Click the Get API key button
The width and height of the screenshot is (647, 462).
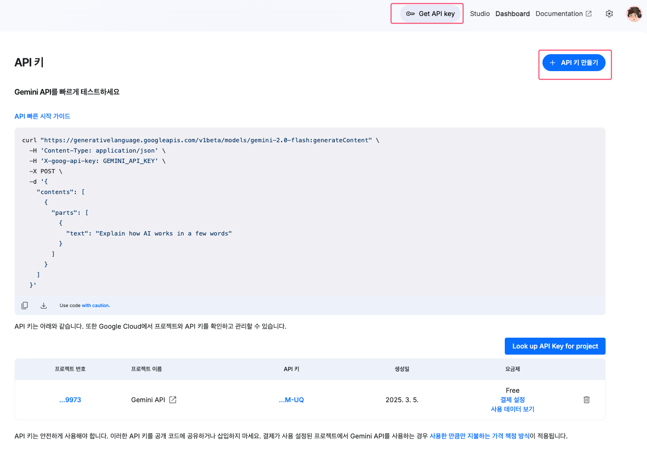pyautogui.click(x=430, y=14)
